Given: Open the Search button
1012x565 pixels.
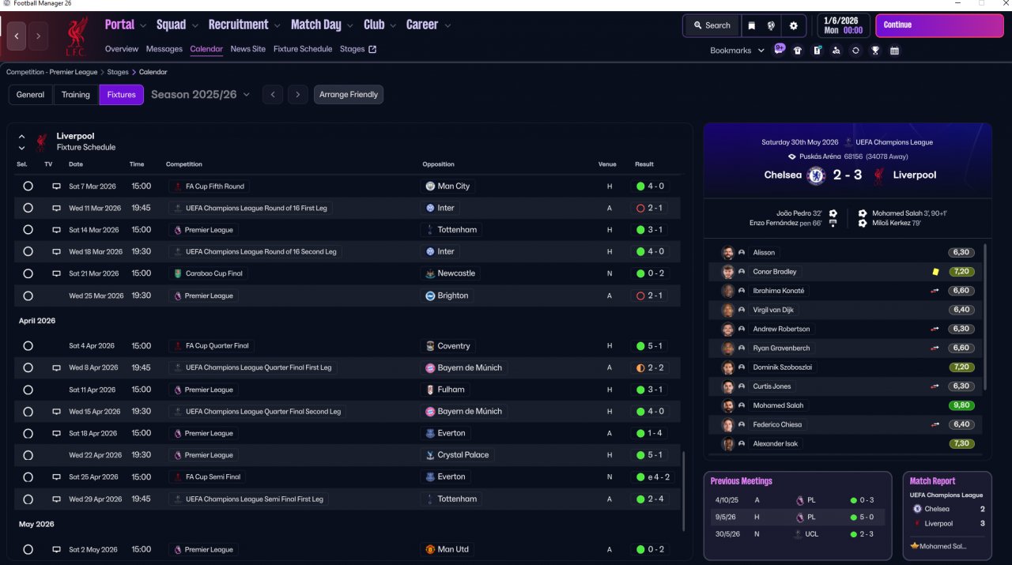Looking at the screenshot, I should point(712,25).
